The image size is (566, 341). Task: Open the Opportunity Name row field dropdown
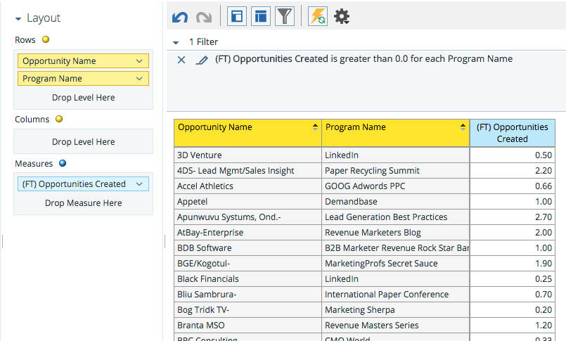(x=140, y=61)
